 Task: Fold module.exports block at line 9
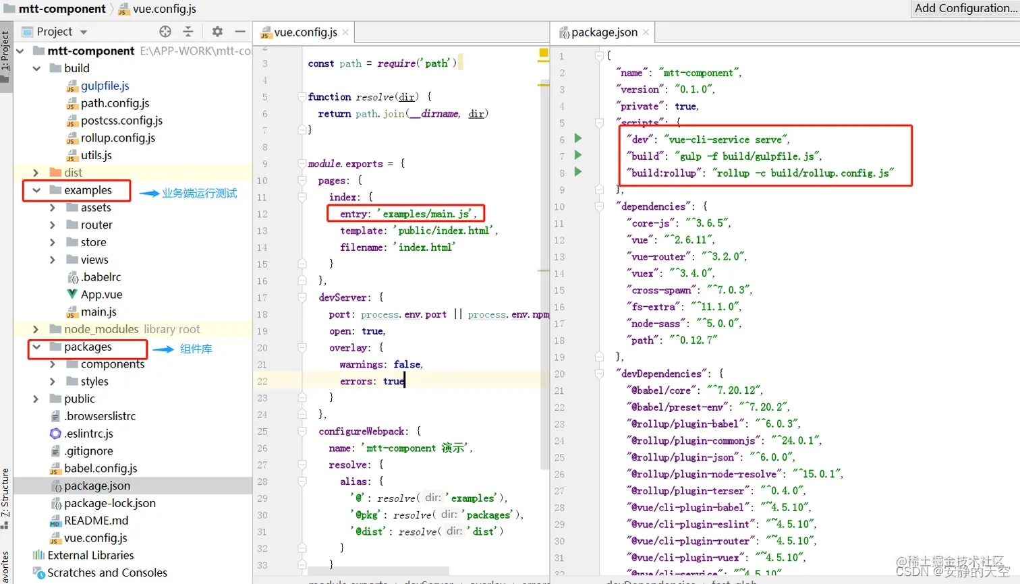(x=302, y=163)
